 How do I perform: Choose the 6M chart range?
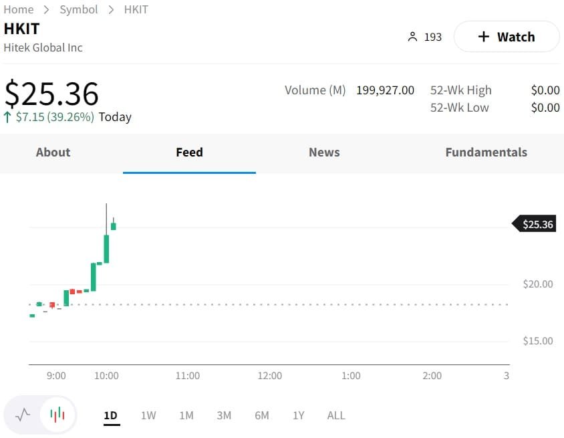point(262,415)
